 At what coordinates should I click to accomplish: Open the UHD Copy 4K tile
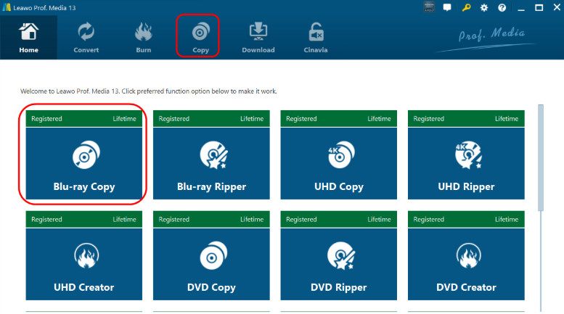point(338,155)
